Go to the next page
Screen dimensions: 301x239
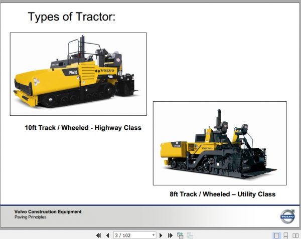click(x=161, y=235)
